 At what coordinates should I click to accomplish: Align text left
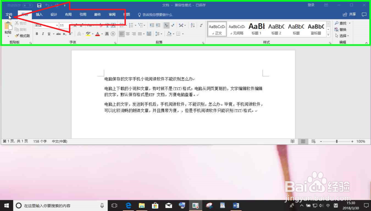point(122,34)
